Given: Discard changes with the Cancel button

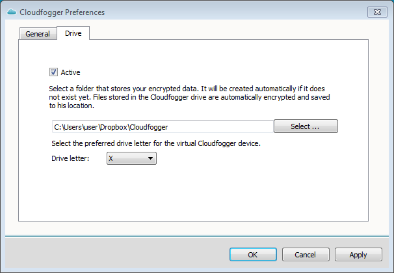Looking at the screenshot, I should click(306, 255).
